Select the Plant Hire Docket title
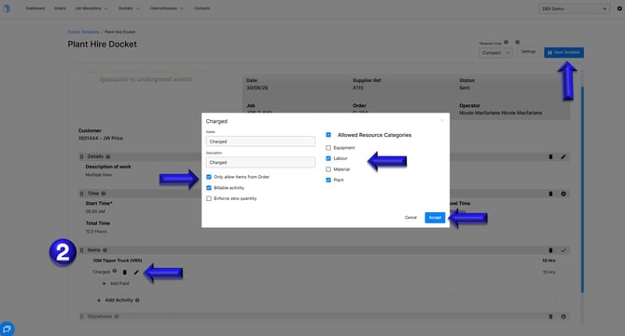Image resolution: width=625 pixels, height=336 pixels. point(102,44)
